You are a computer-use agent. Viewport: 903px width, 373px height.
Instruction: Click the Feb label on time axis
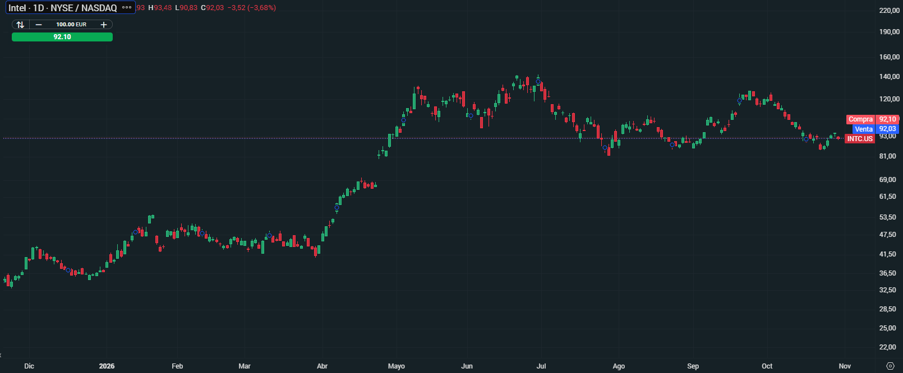[177, 366]
